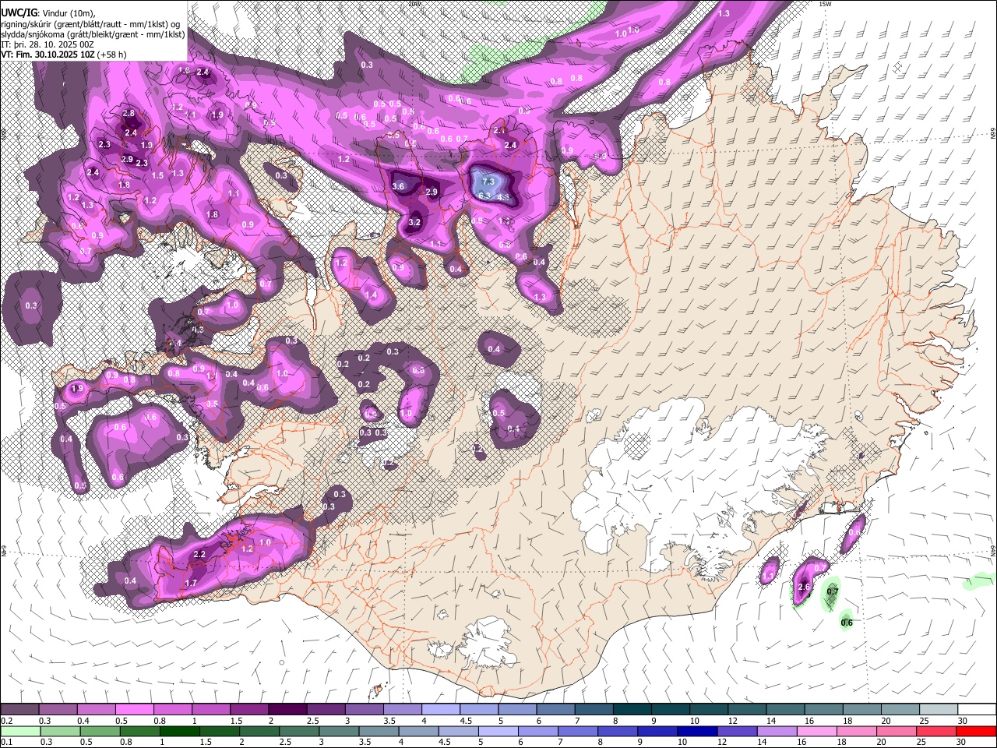997x748 pixels.
Task: Click the darkest purple swatch at 2 in upper legend
Action: (x=287, y=709)
